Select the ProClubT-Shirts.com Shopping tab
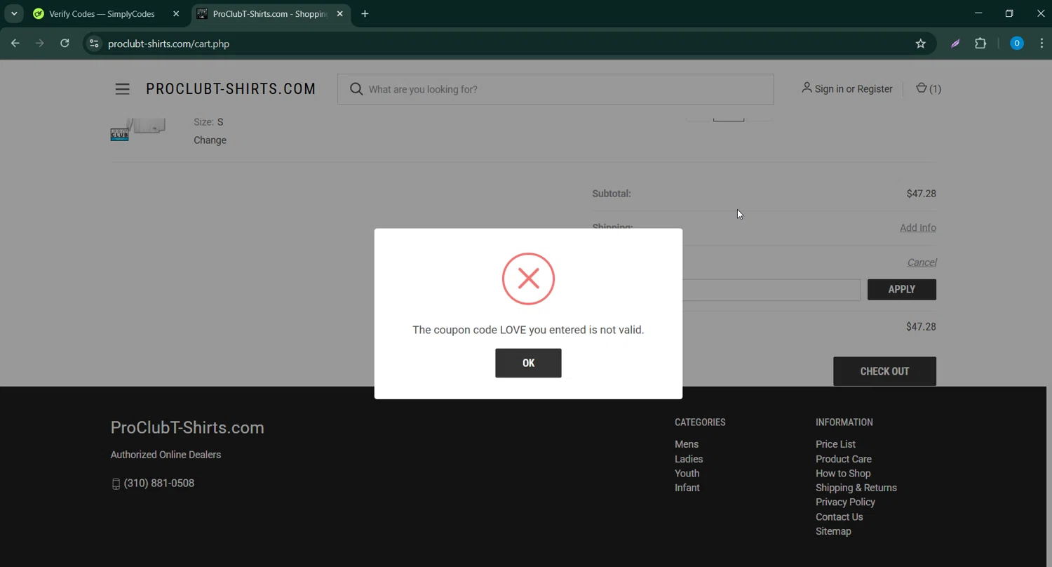Image resolution: width=1052 pixels, height=567 pixels. click(x=269, y=14)
